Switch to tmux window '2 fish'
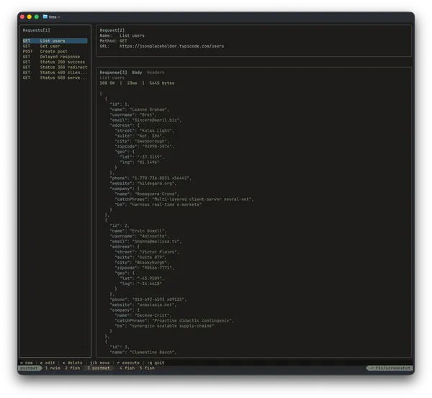The width and height of the screenshot is (432, 398). coord(73,368)
